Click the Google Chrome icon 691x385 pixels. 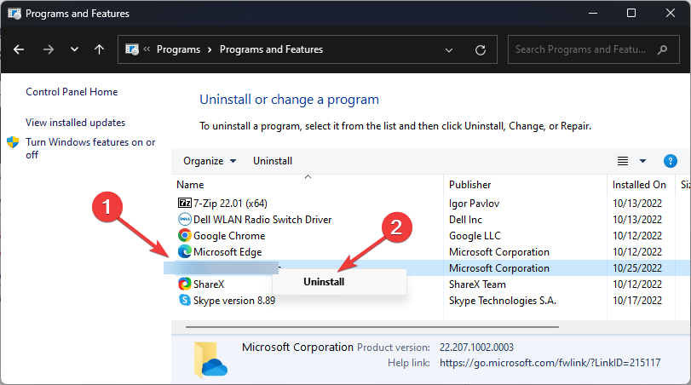pyautogui.click(x=185, y=236)
